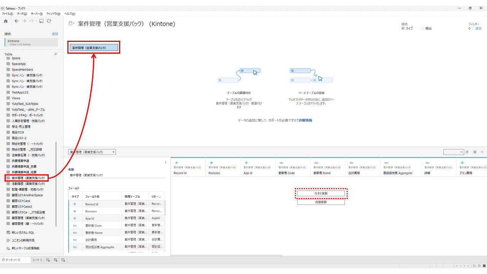Click the table icon next to 旅費精算申請
The height and width of the screenshot is (274, 487).
pos(8,161)
